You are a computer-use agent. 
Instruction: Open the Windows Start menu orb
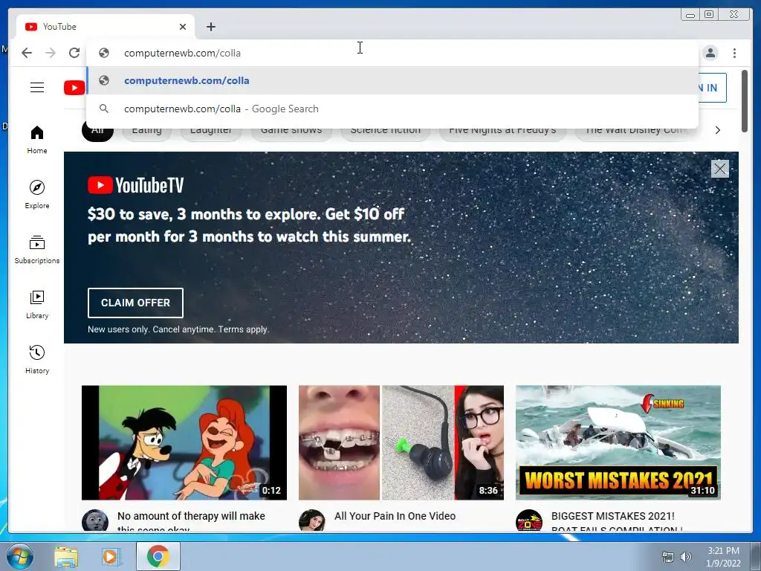tap(19, 556)
